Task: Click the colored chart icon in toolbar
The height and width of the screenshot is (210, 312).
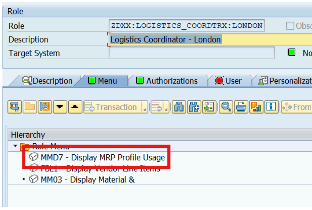Action: pos(256,107)
